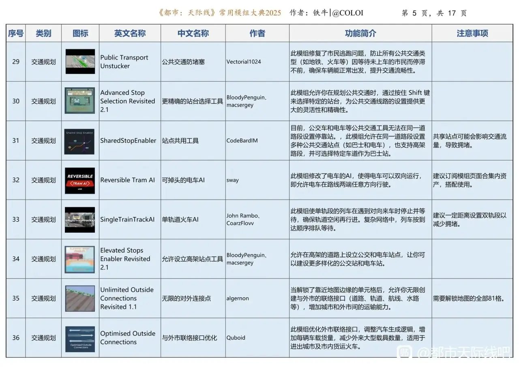Image resolution: width=519 pixels, height=367 pixels.
Task: Click the SingleTrainTrackAI mod thumbnail
Action: 80,220
